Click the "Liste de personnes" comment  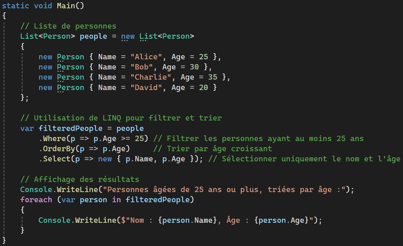click(x=68, y=26)
